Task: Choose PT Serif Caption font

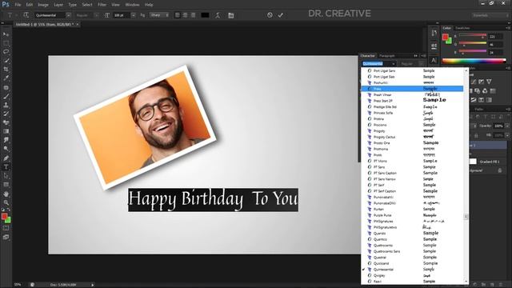Action: coord(412,191)
